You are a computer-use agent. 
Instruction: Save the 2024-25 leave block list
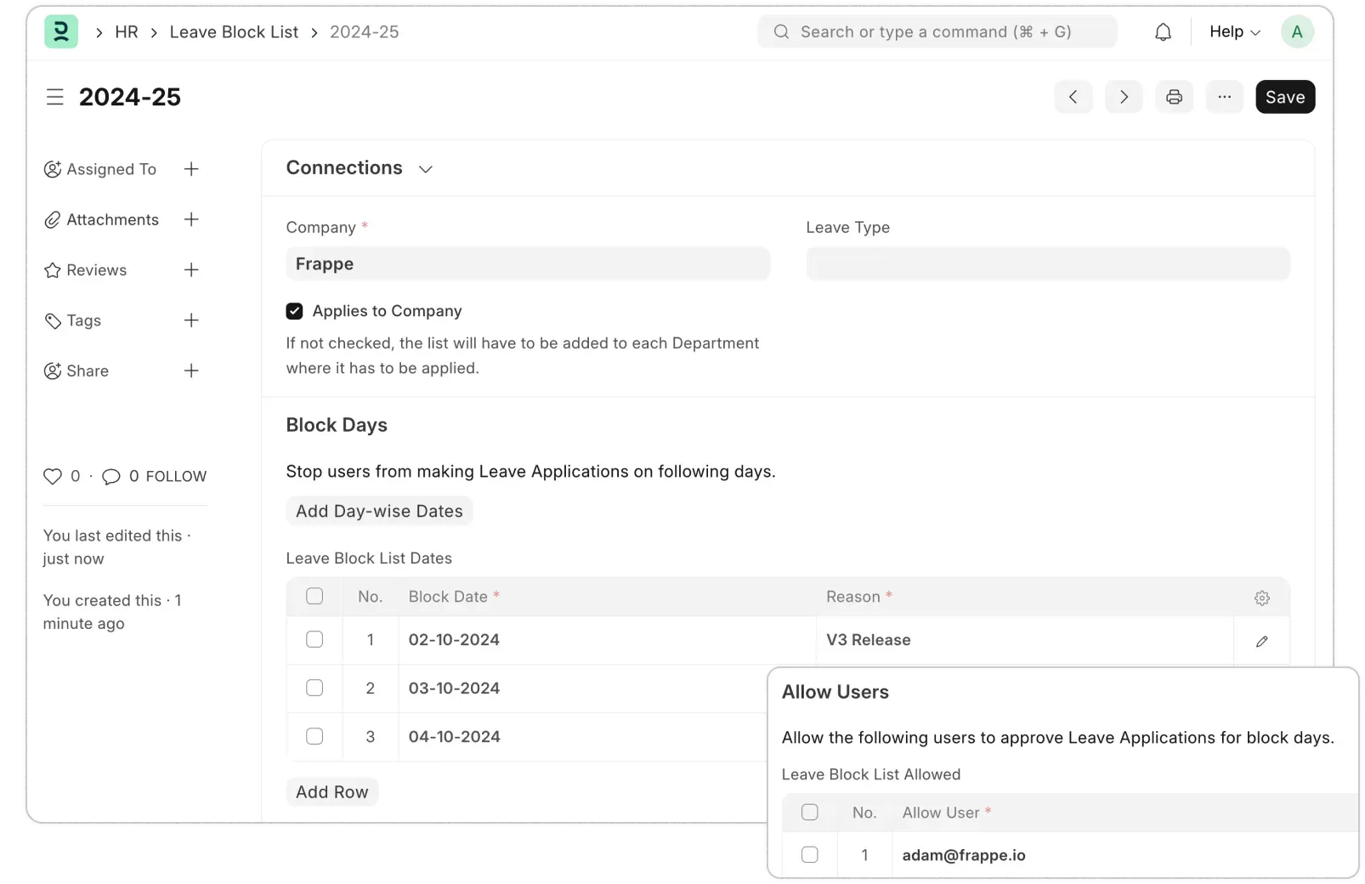[1284, 97]
